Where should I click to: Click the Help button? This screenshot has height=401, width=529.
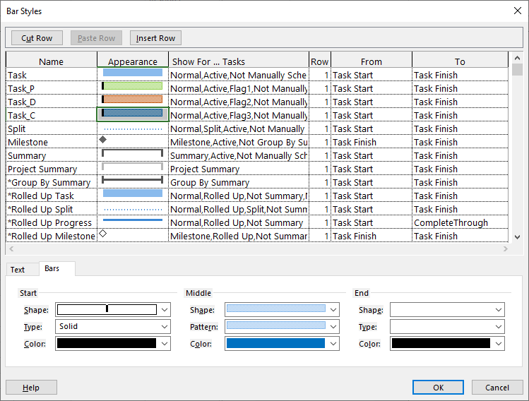31,388
